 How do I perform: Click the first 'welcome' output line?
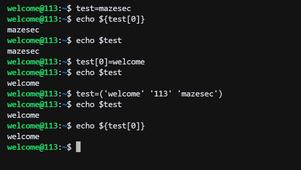pyautogui.click(x=23, y=83)
